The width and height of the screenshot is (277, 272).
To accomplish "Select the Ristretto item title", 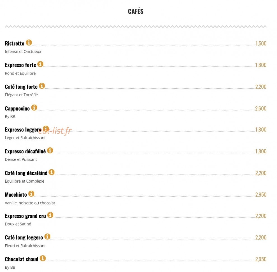I will point(15,44).
